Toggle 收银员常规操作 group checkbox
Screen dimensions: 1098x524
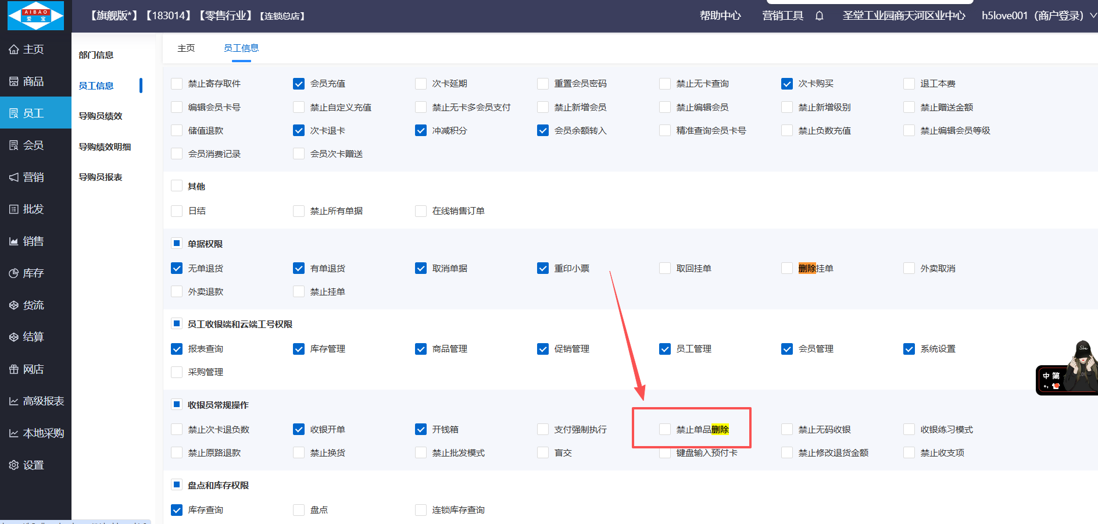177,405
